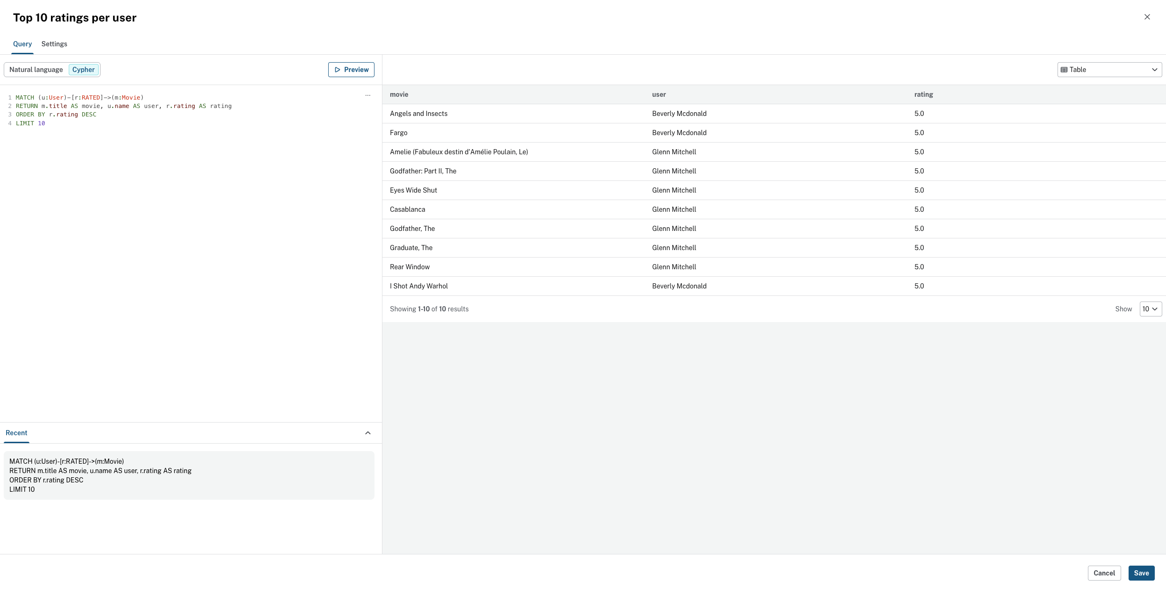Click the table icon in the visualization selector
1166x589 pixels.
click(1064, 70)
